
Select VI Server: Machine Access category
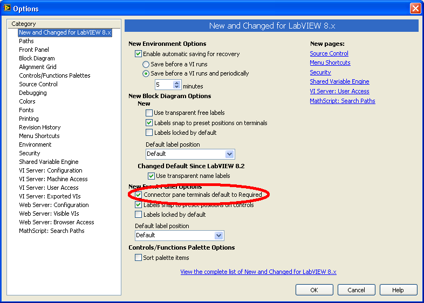pyautogui.click(x=53, y=179)
